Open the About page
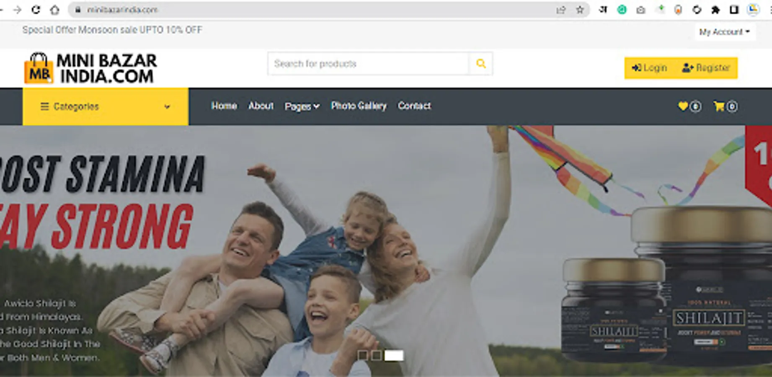 (261, 106)
